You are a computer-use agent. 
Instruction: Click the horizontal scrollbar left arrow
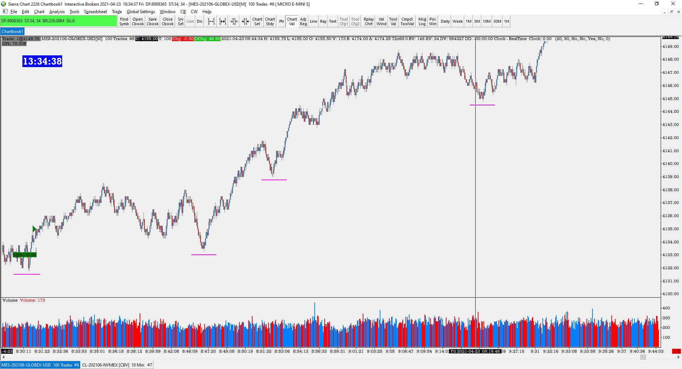pos(3,357)
